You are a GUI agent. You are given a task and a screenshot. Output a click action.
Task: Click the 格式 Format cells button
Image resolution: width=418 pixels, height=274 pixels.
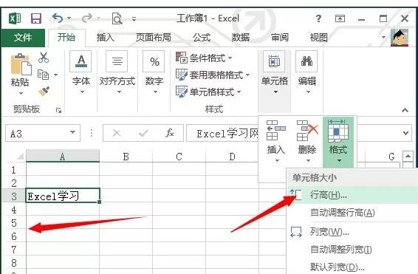coord(338,141)
